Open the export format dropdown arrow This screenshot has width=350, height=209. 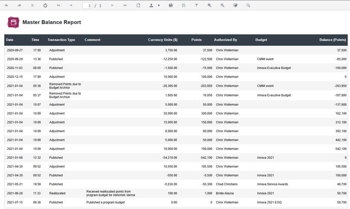tap(159, 6)
